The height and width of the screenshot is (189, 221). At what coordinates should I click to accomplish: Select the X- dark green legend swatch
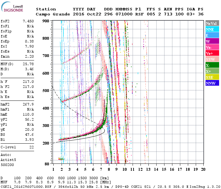[212, 65]
